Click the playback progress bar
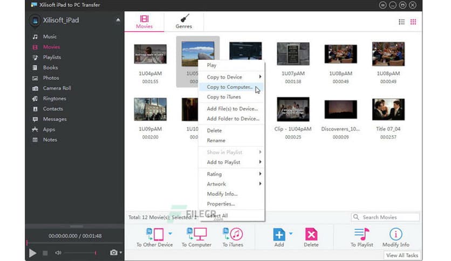Screen dimensions: 451x261 75,243
